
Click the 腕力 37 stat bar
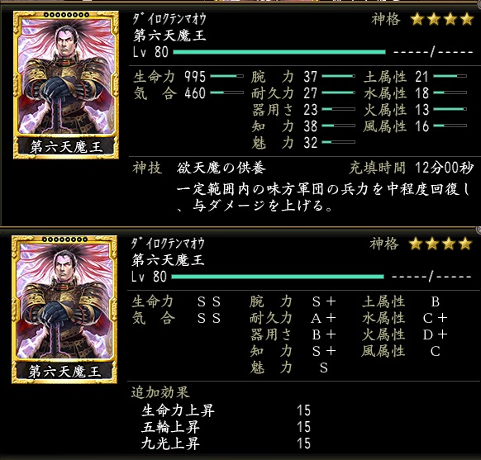pos(338,76)
